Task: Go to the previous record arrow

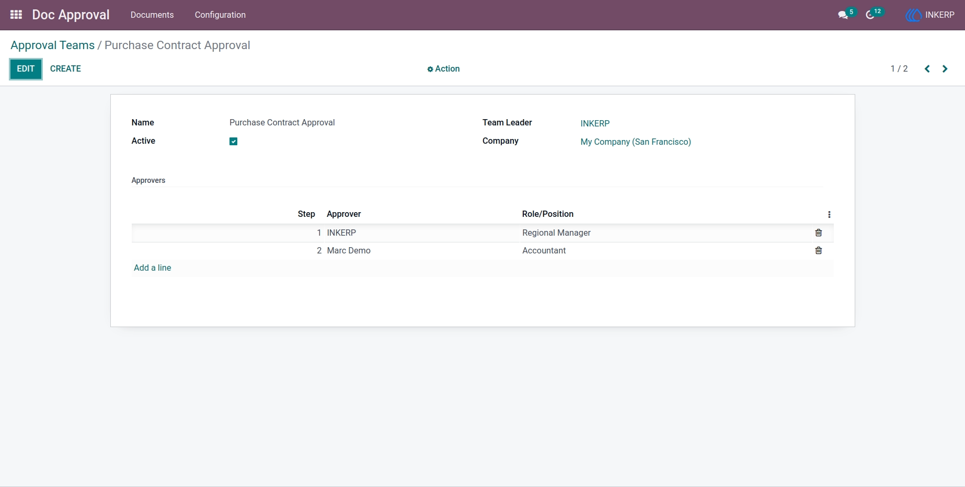Action: [x=927, y=69]
